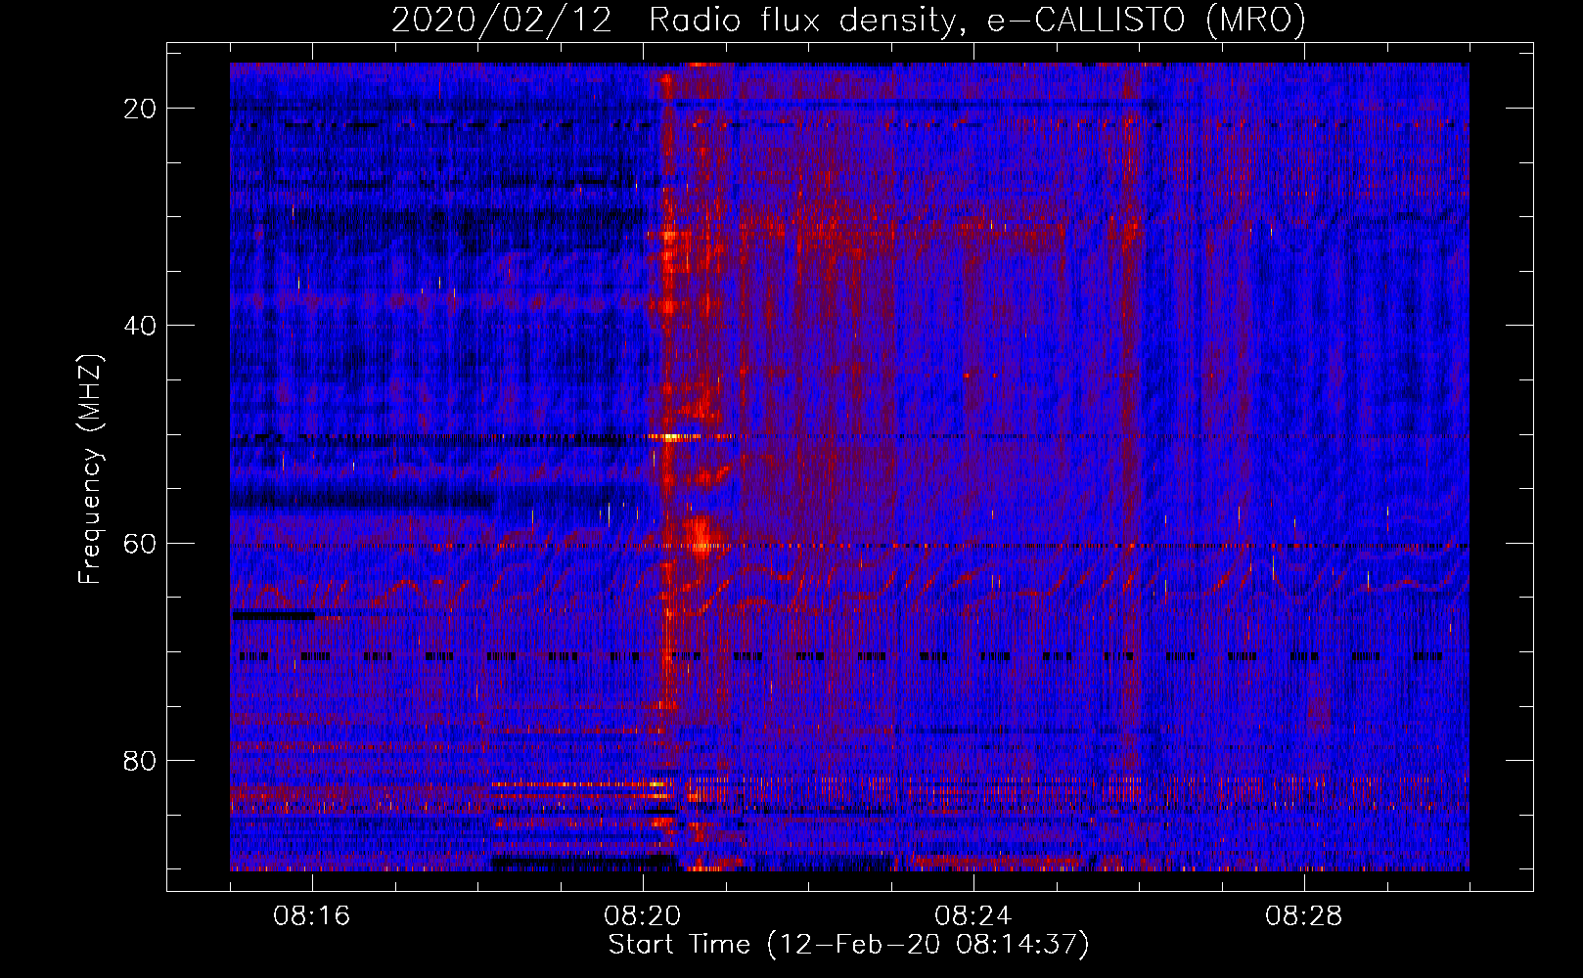Click the bright radio burst near 60 MHz
Image resolution: width=1583 pixels, height=978 pixels.
(x=702, y=536)
